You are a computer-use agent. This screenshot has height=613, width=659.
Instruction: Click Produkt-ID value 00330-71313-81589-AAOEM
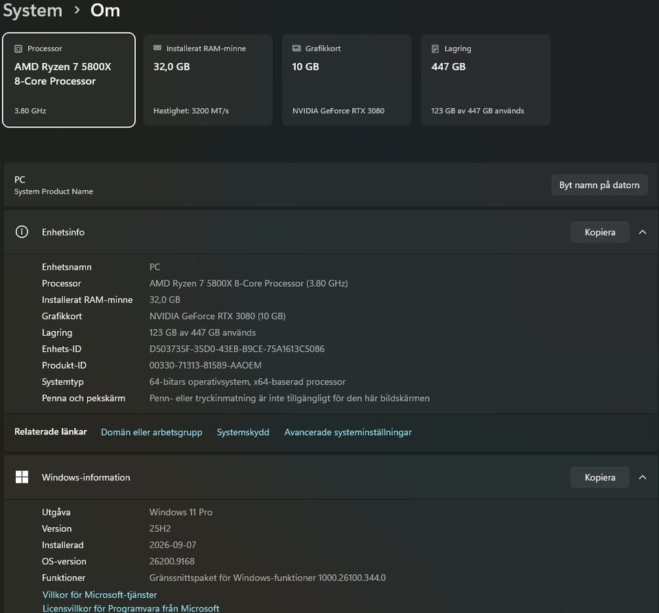click(x=205, y=365)
